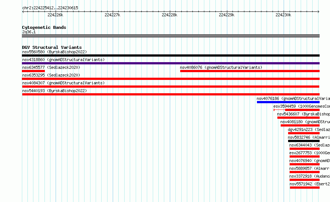Screen dimensions: 330x202
Task: Click the red esv2677753 bar
Action: coord(304,156)
